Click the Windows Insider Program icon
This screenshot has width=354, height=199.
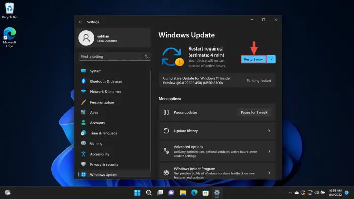pyautogui.click(x=166, y=173)
